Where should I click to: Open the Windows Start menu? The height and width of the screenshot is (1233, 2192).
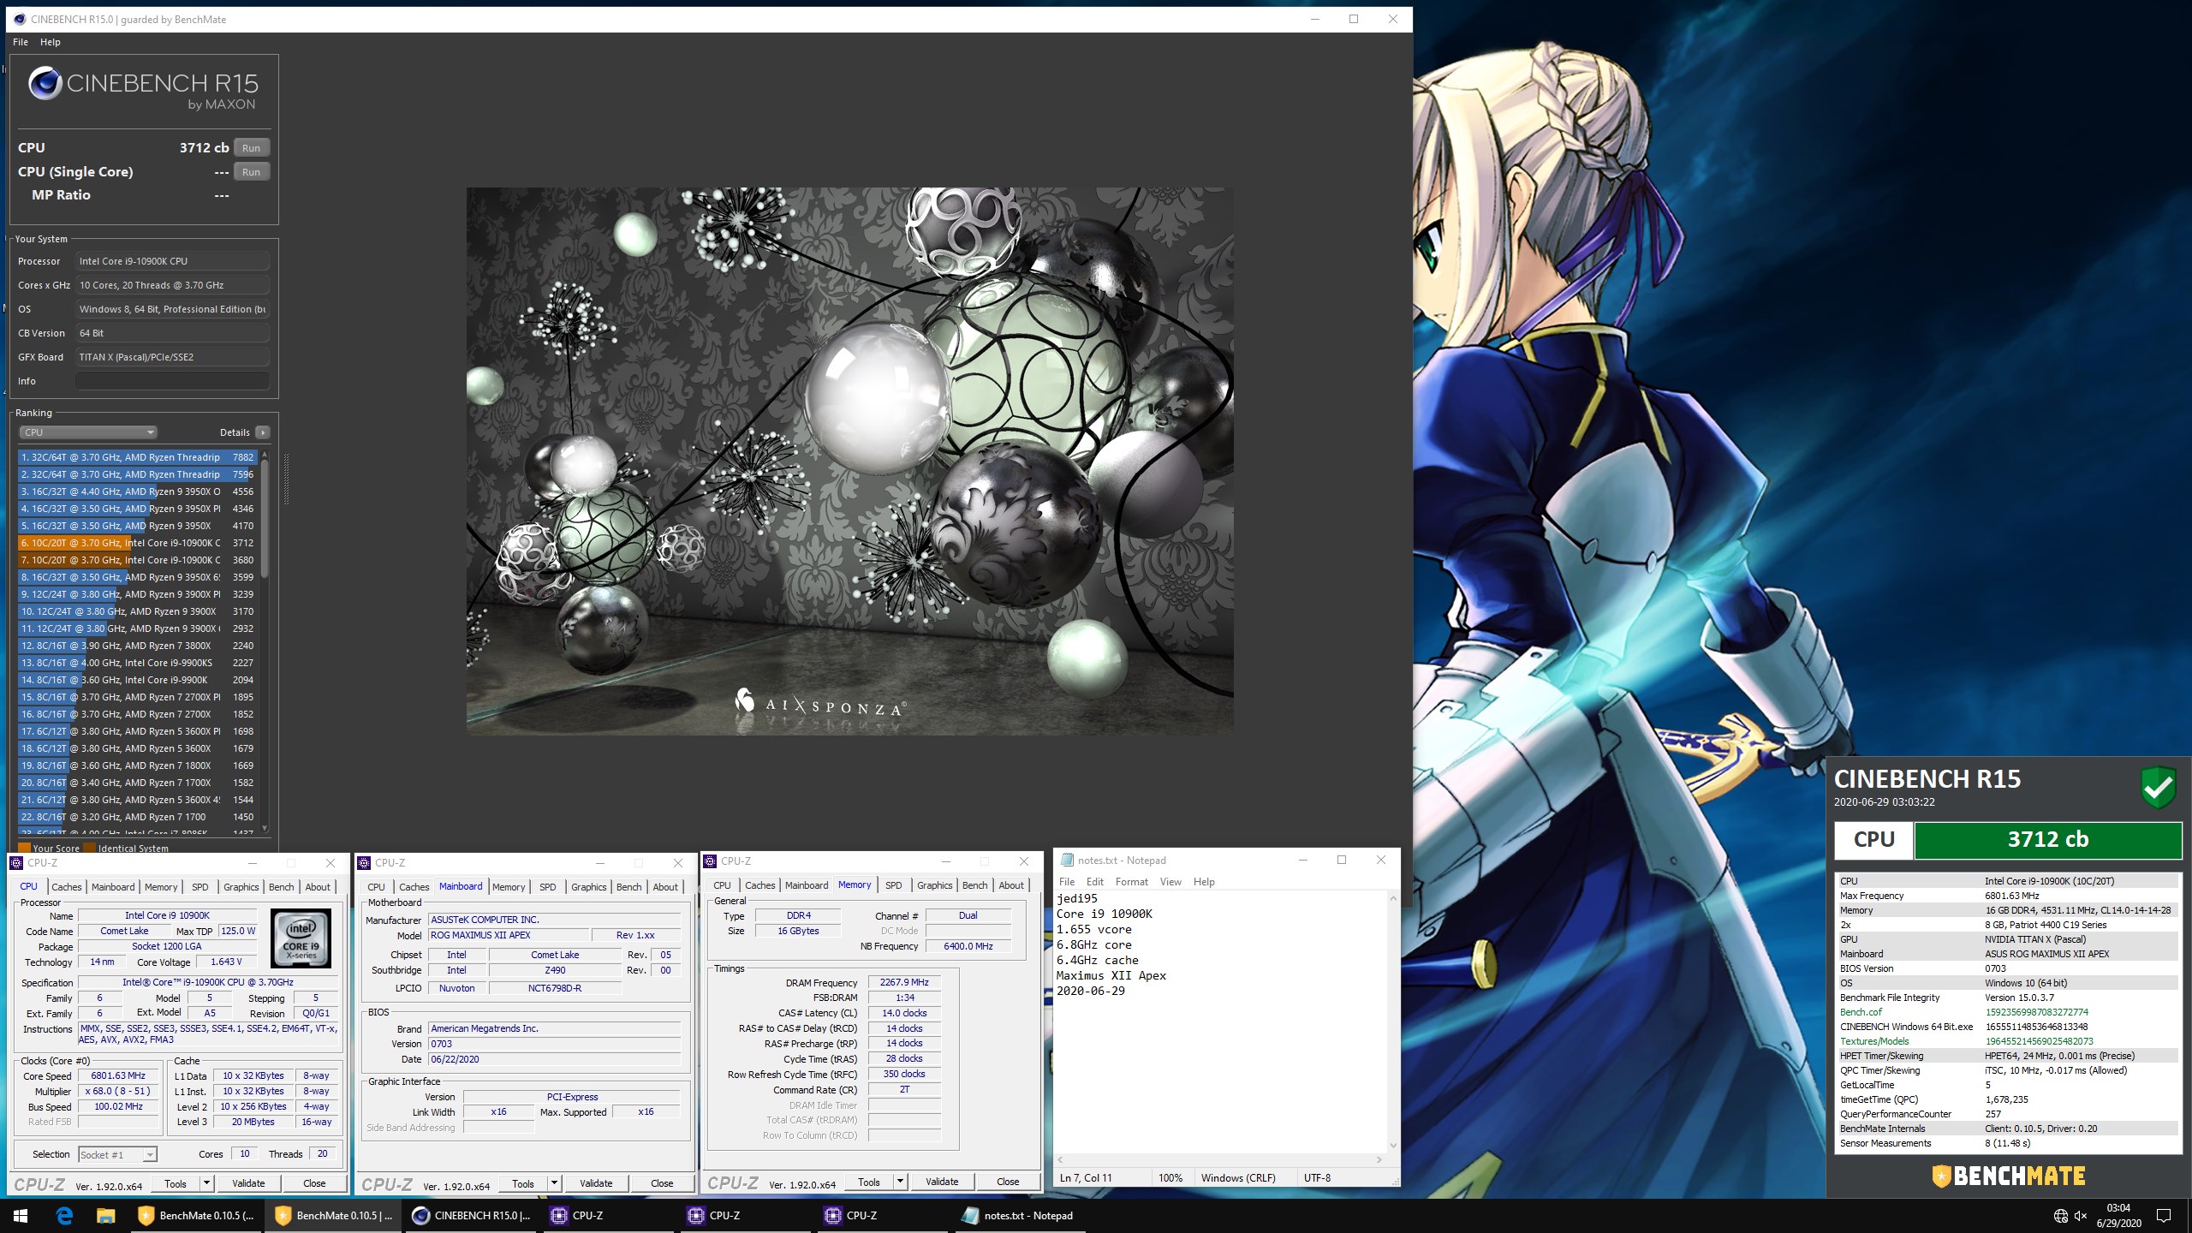(21, 1215)
